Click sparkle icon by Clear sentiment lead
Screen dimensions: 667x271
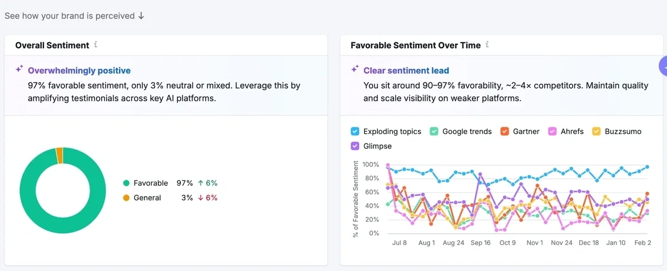pyautogui.click(x=355, y=70)
